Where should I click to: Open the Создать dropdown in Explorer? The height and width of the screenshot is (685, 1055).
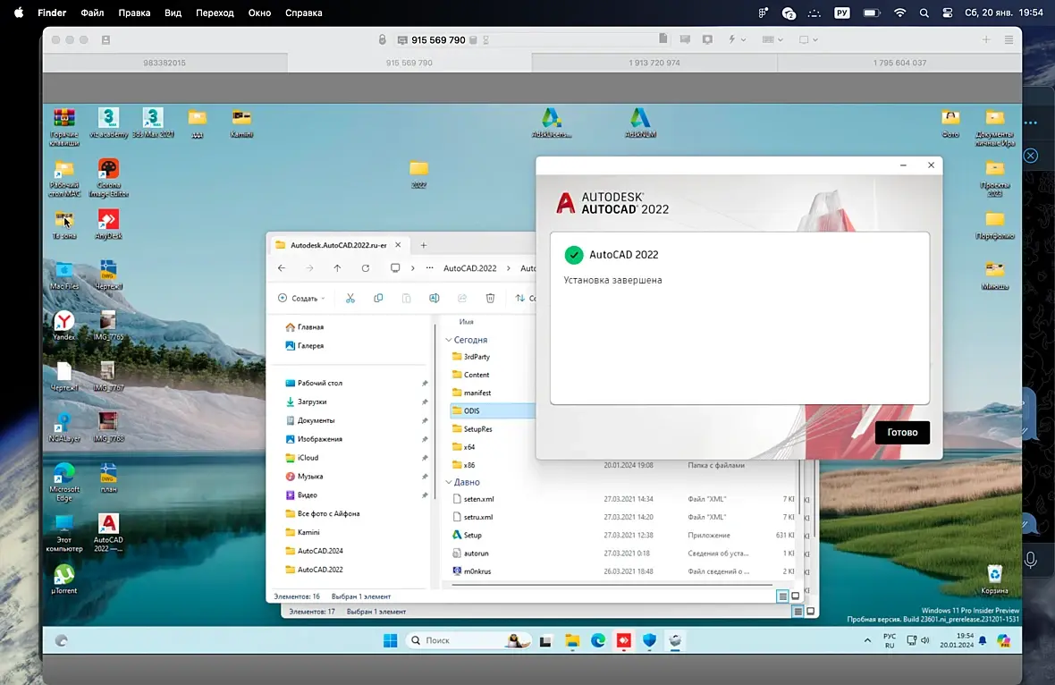[x=301, y=298]
